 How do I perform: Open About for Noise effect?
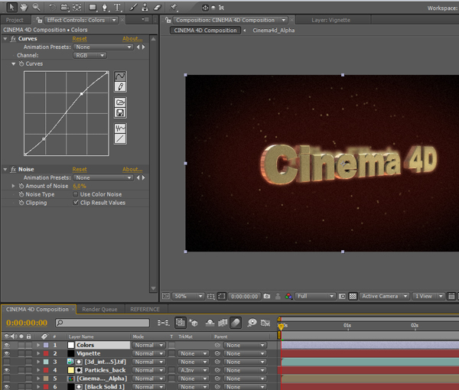(132, 170)
